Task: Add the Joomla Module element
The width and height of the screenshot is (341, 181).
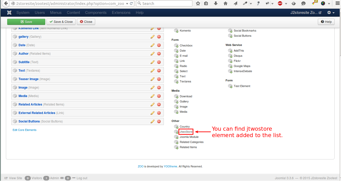Action: coord(189,137)
